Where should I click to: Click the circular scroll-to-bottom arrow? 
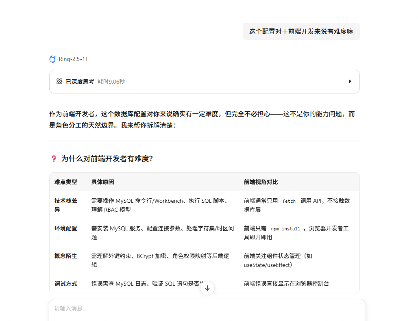(207, 288)
